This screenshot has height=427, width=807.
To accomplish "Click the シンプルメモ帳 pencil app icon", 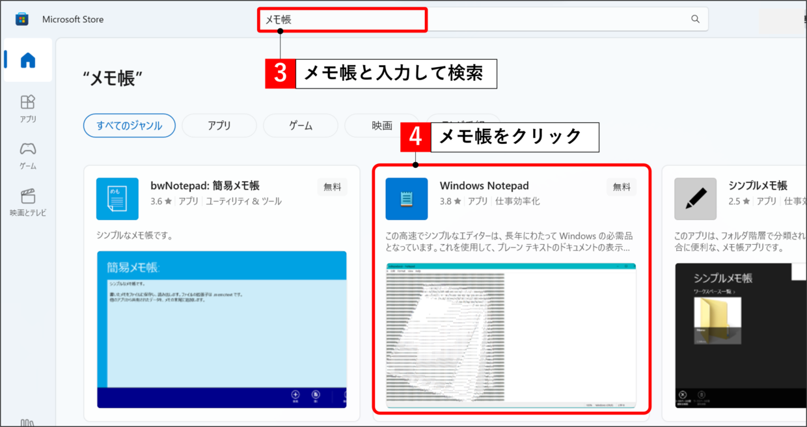I will [x=696, y=199].
